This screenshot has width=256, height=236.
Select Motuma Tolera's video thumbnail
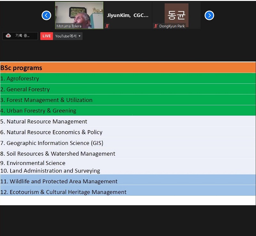[79, 15]
